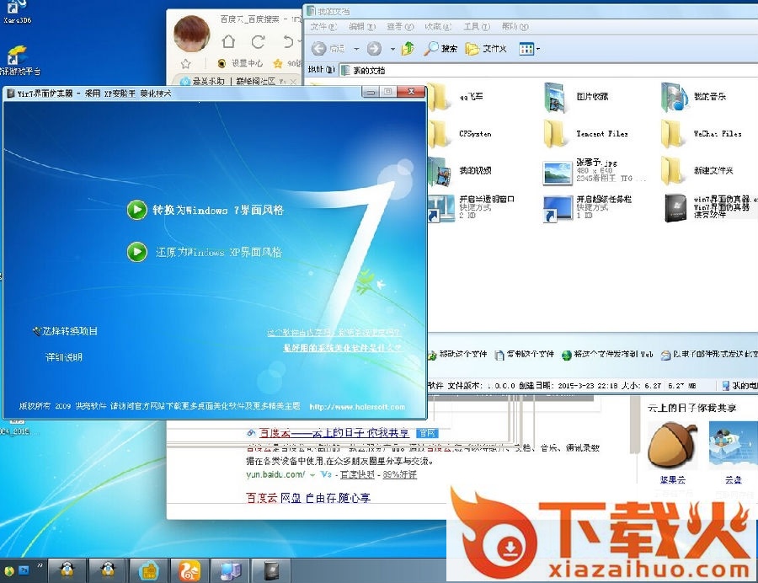Open the 百度快照 cached link
The width and height of the screenshot is (758, 583).
357,474
